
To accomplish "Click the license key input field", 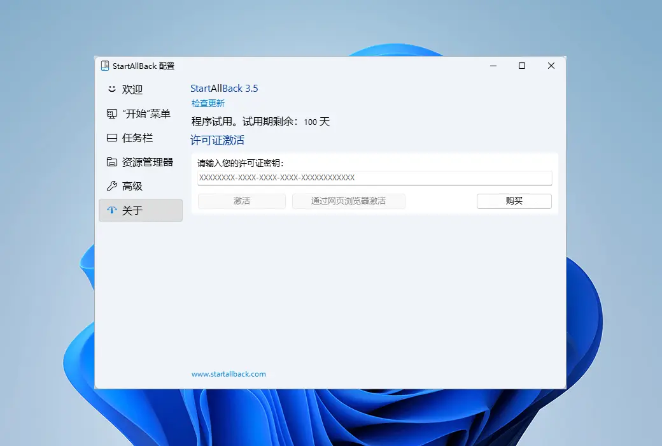I will (374, 178).
